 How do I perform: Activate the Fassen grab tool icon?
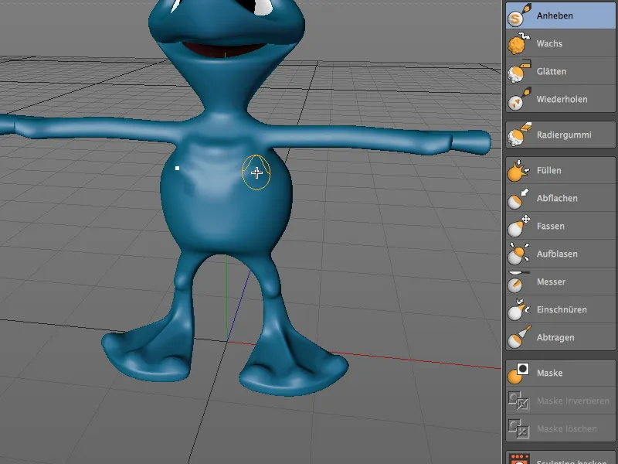click(x=519, y=226)
